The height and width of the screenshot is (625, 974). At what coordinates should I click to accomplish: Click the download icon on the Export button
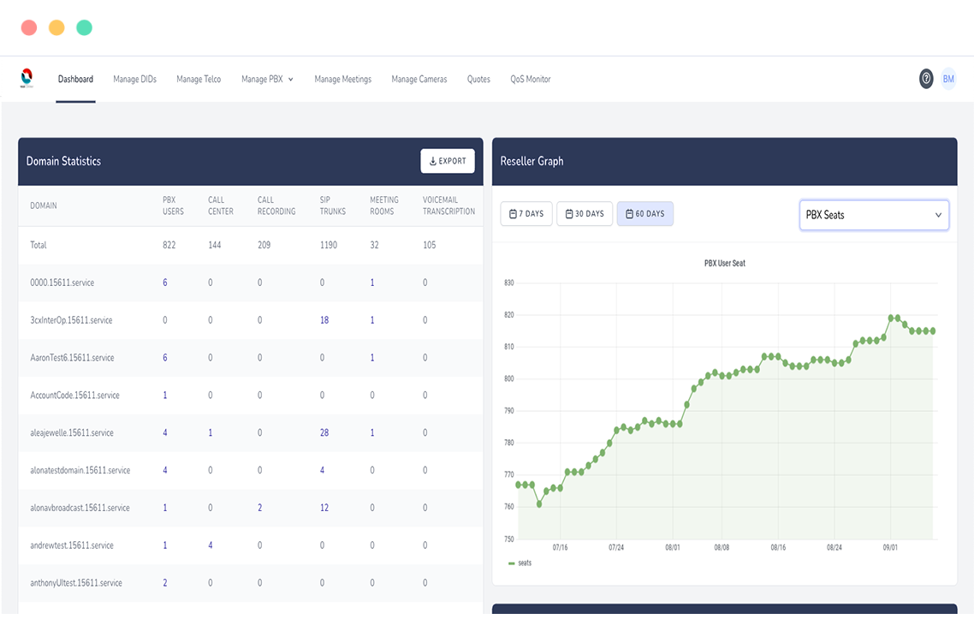pyautogui.click(x=431, y=160)
